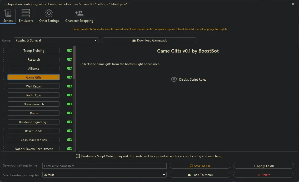This screenshot has height=182, width=299.
Task: Click drag handle beside Radio Quiz
Action: click(4, 95)
